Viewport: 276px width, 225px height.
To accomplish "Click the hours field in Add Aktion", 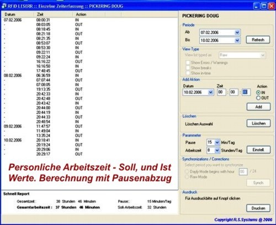I will 221,92.
